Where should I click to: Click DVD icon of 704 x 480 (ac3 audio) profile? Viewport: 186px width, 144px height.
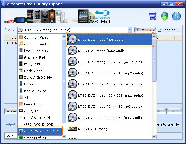(x=73, y=106)
